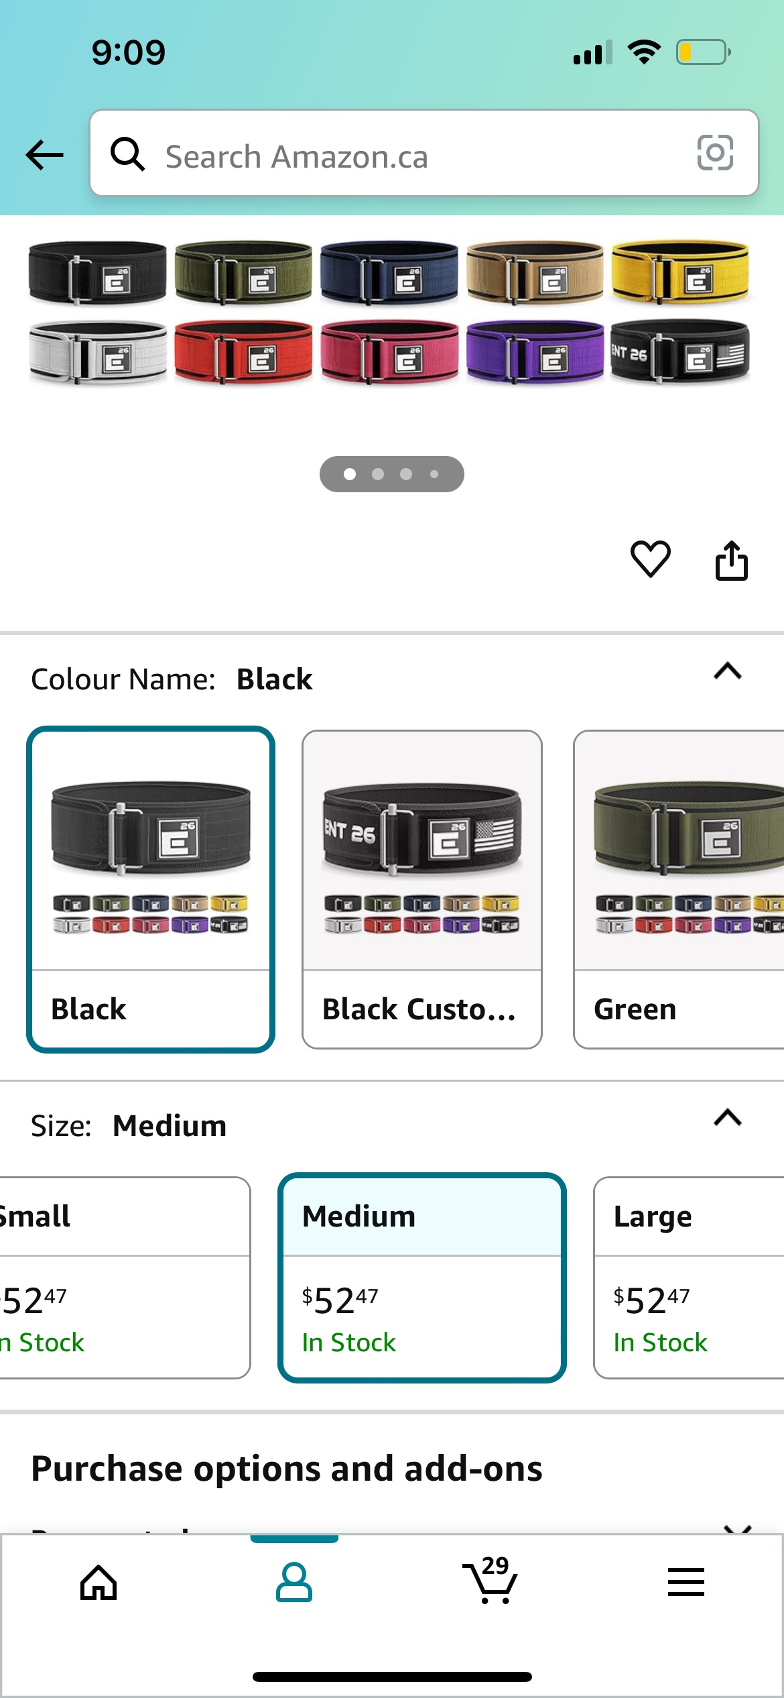Select the Small size option
This screenshot has width=784, height=1698.
click(125, 1278)
